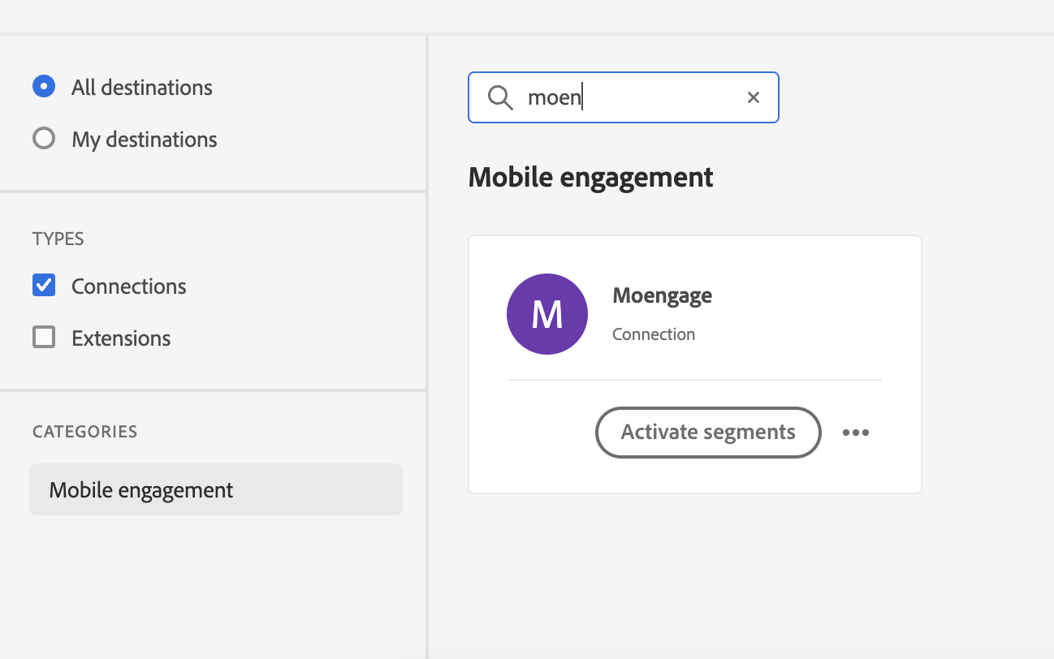Select the All destinations radio button
The width and height of the screenshot is (1054, 659).
coord(44,87)
